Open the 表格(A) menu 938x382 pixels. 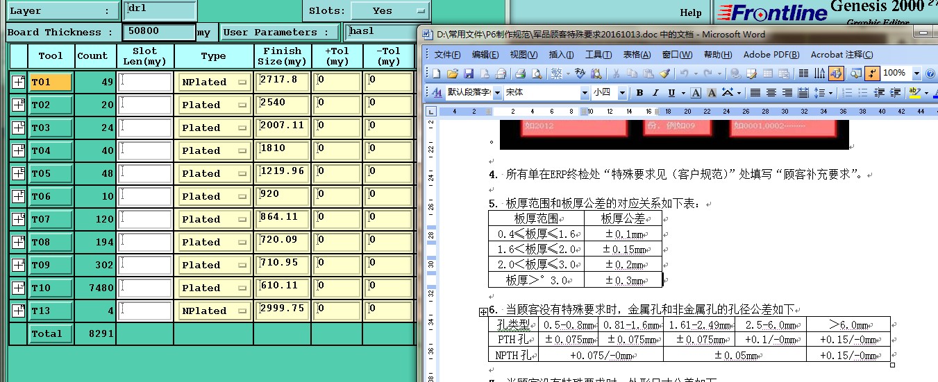637,55
